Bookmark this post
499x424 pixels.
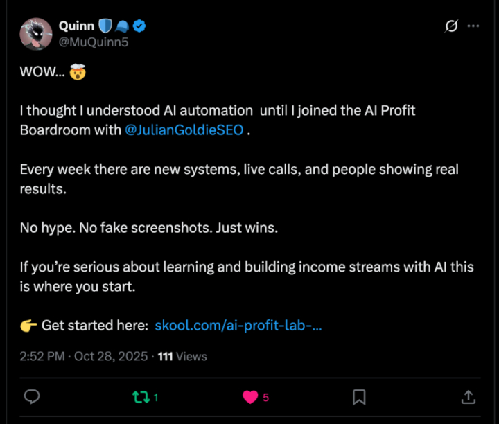click(x=359, y=397)
